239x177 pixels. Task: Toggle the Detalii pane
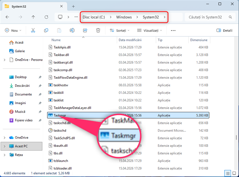coord(224,31)
